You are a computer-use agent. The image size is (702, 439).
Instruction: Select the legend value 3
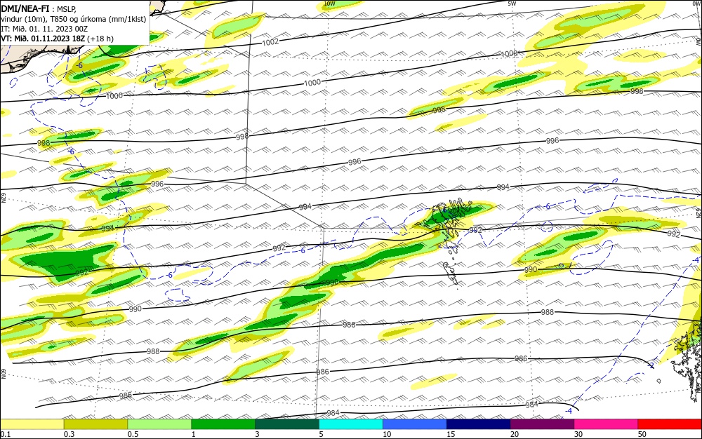[258, 435]
